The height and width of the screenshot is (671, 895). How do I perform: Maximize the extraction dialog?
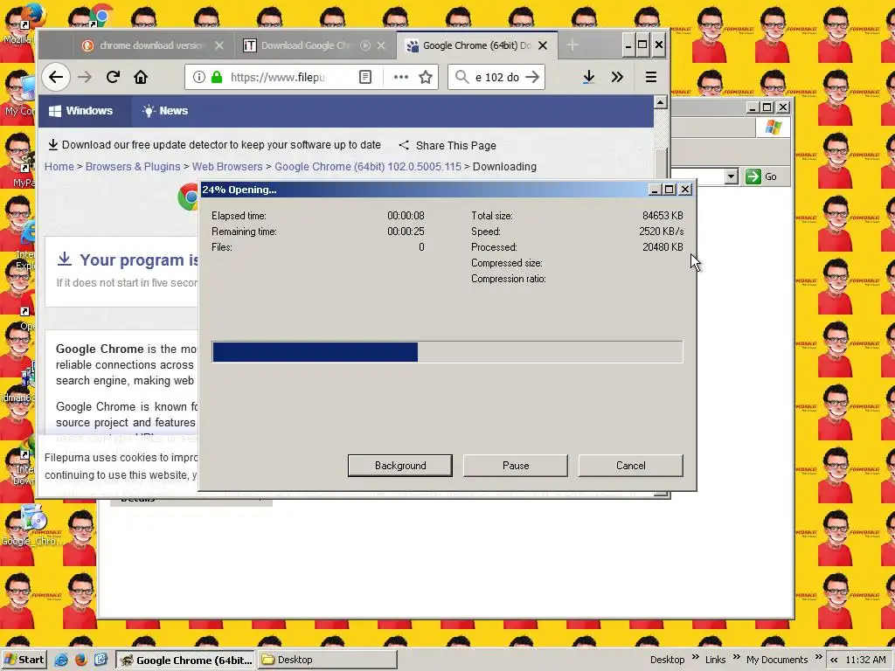[670, 190]
